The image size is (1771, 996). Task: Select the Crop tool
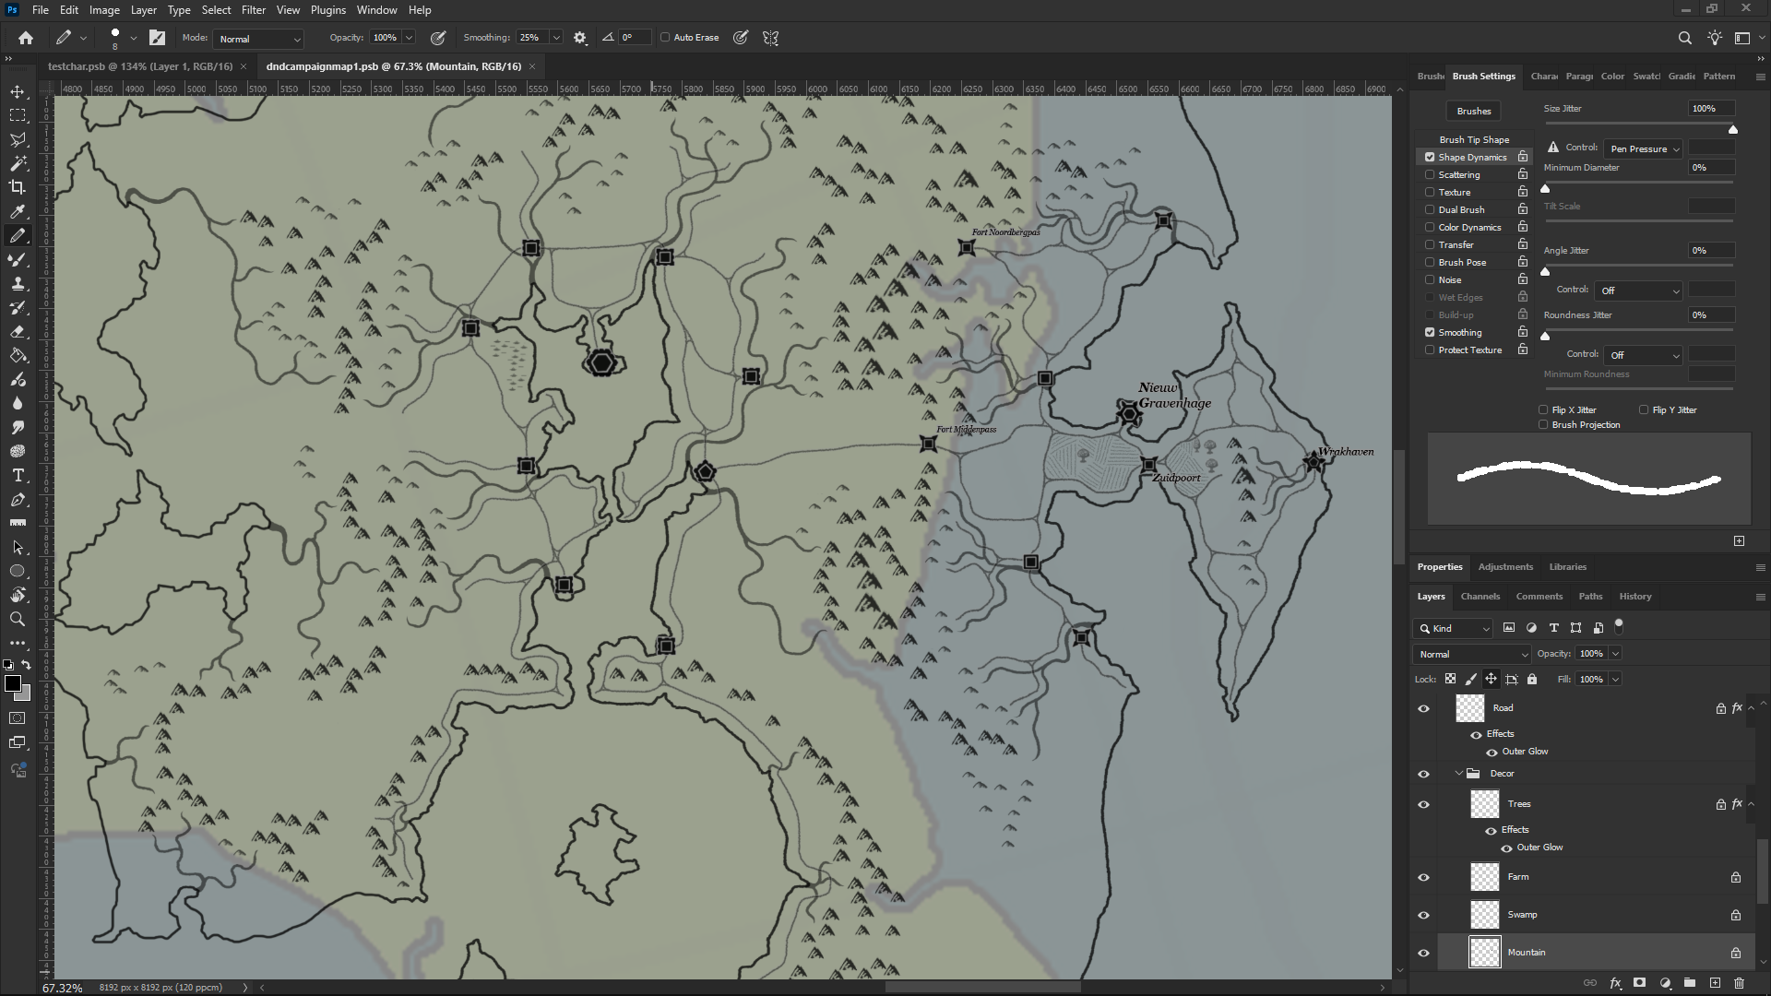point(18,187)
